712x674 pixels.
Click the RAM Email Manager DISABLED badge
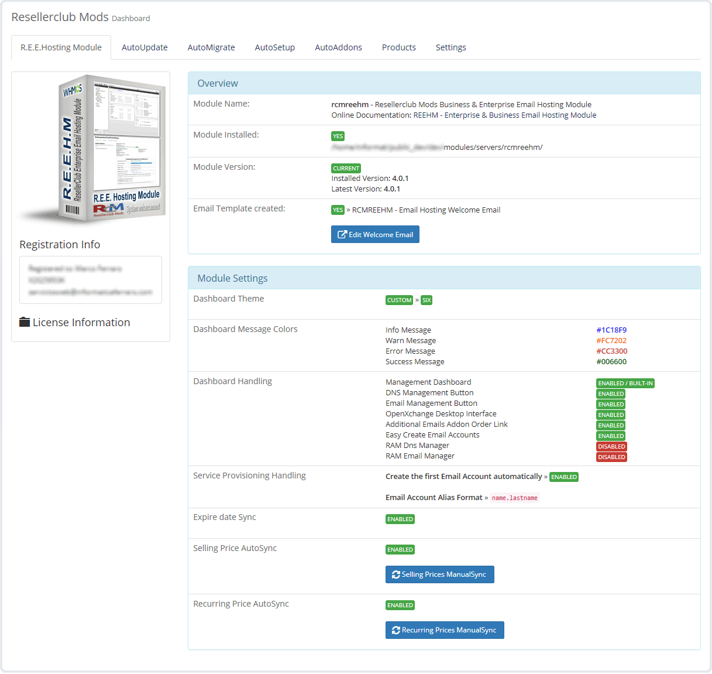tap(612, 457)
